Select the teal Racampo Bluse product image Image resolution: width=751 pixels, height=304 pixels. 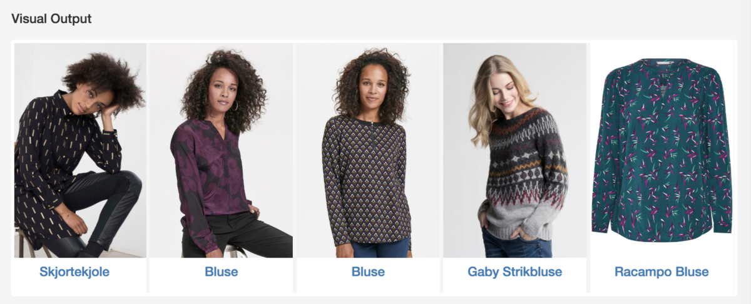click(x=662, y=150)
